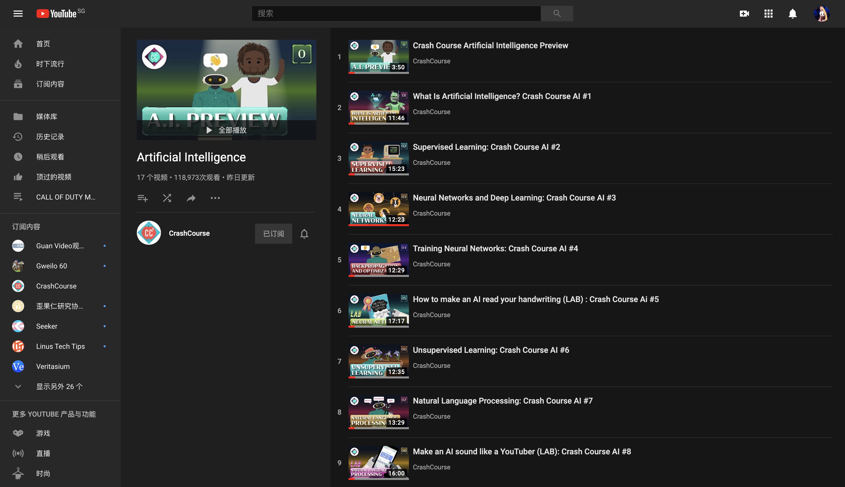This screenshot has width=845, height=487.
Task: Expand 显示另外 26 个 subscriptions
Action: tap(59, 386)
